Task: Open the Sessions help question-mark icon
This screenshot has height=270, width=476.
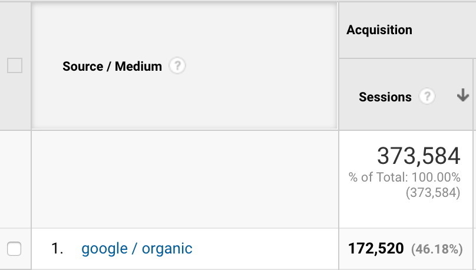Action: [427, 97]
